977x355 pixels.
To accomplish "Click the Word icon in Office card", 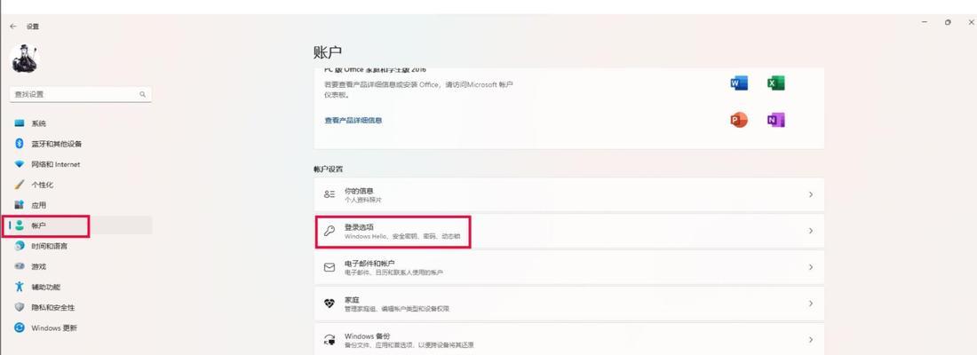I will [x=738, y=83].
